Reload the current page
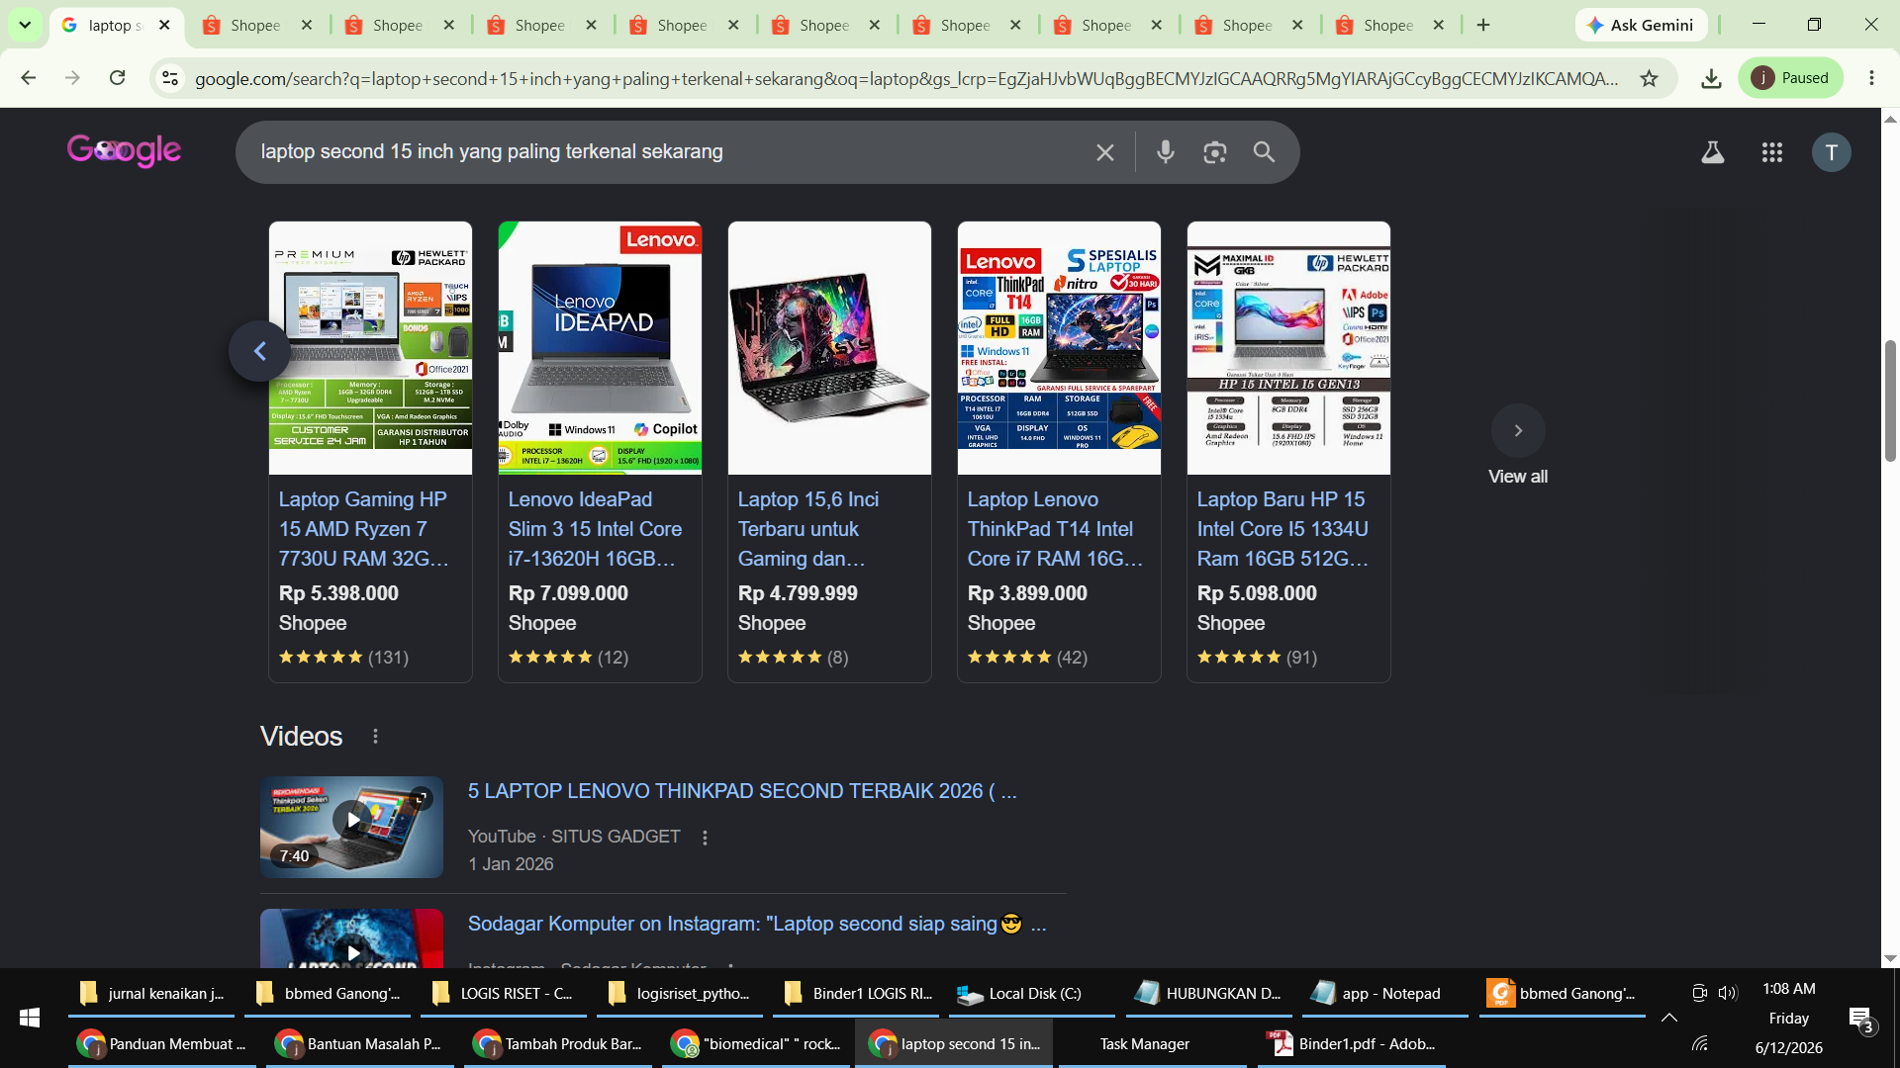The width and height of the screenshot is (1900, 1068). pos(117,78)
